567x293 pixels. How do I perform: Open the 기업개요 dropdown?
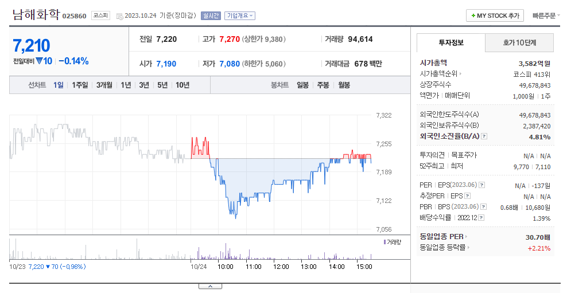[x=240, y=15]
